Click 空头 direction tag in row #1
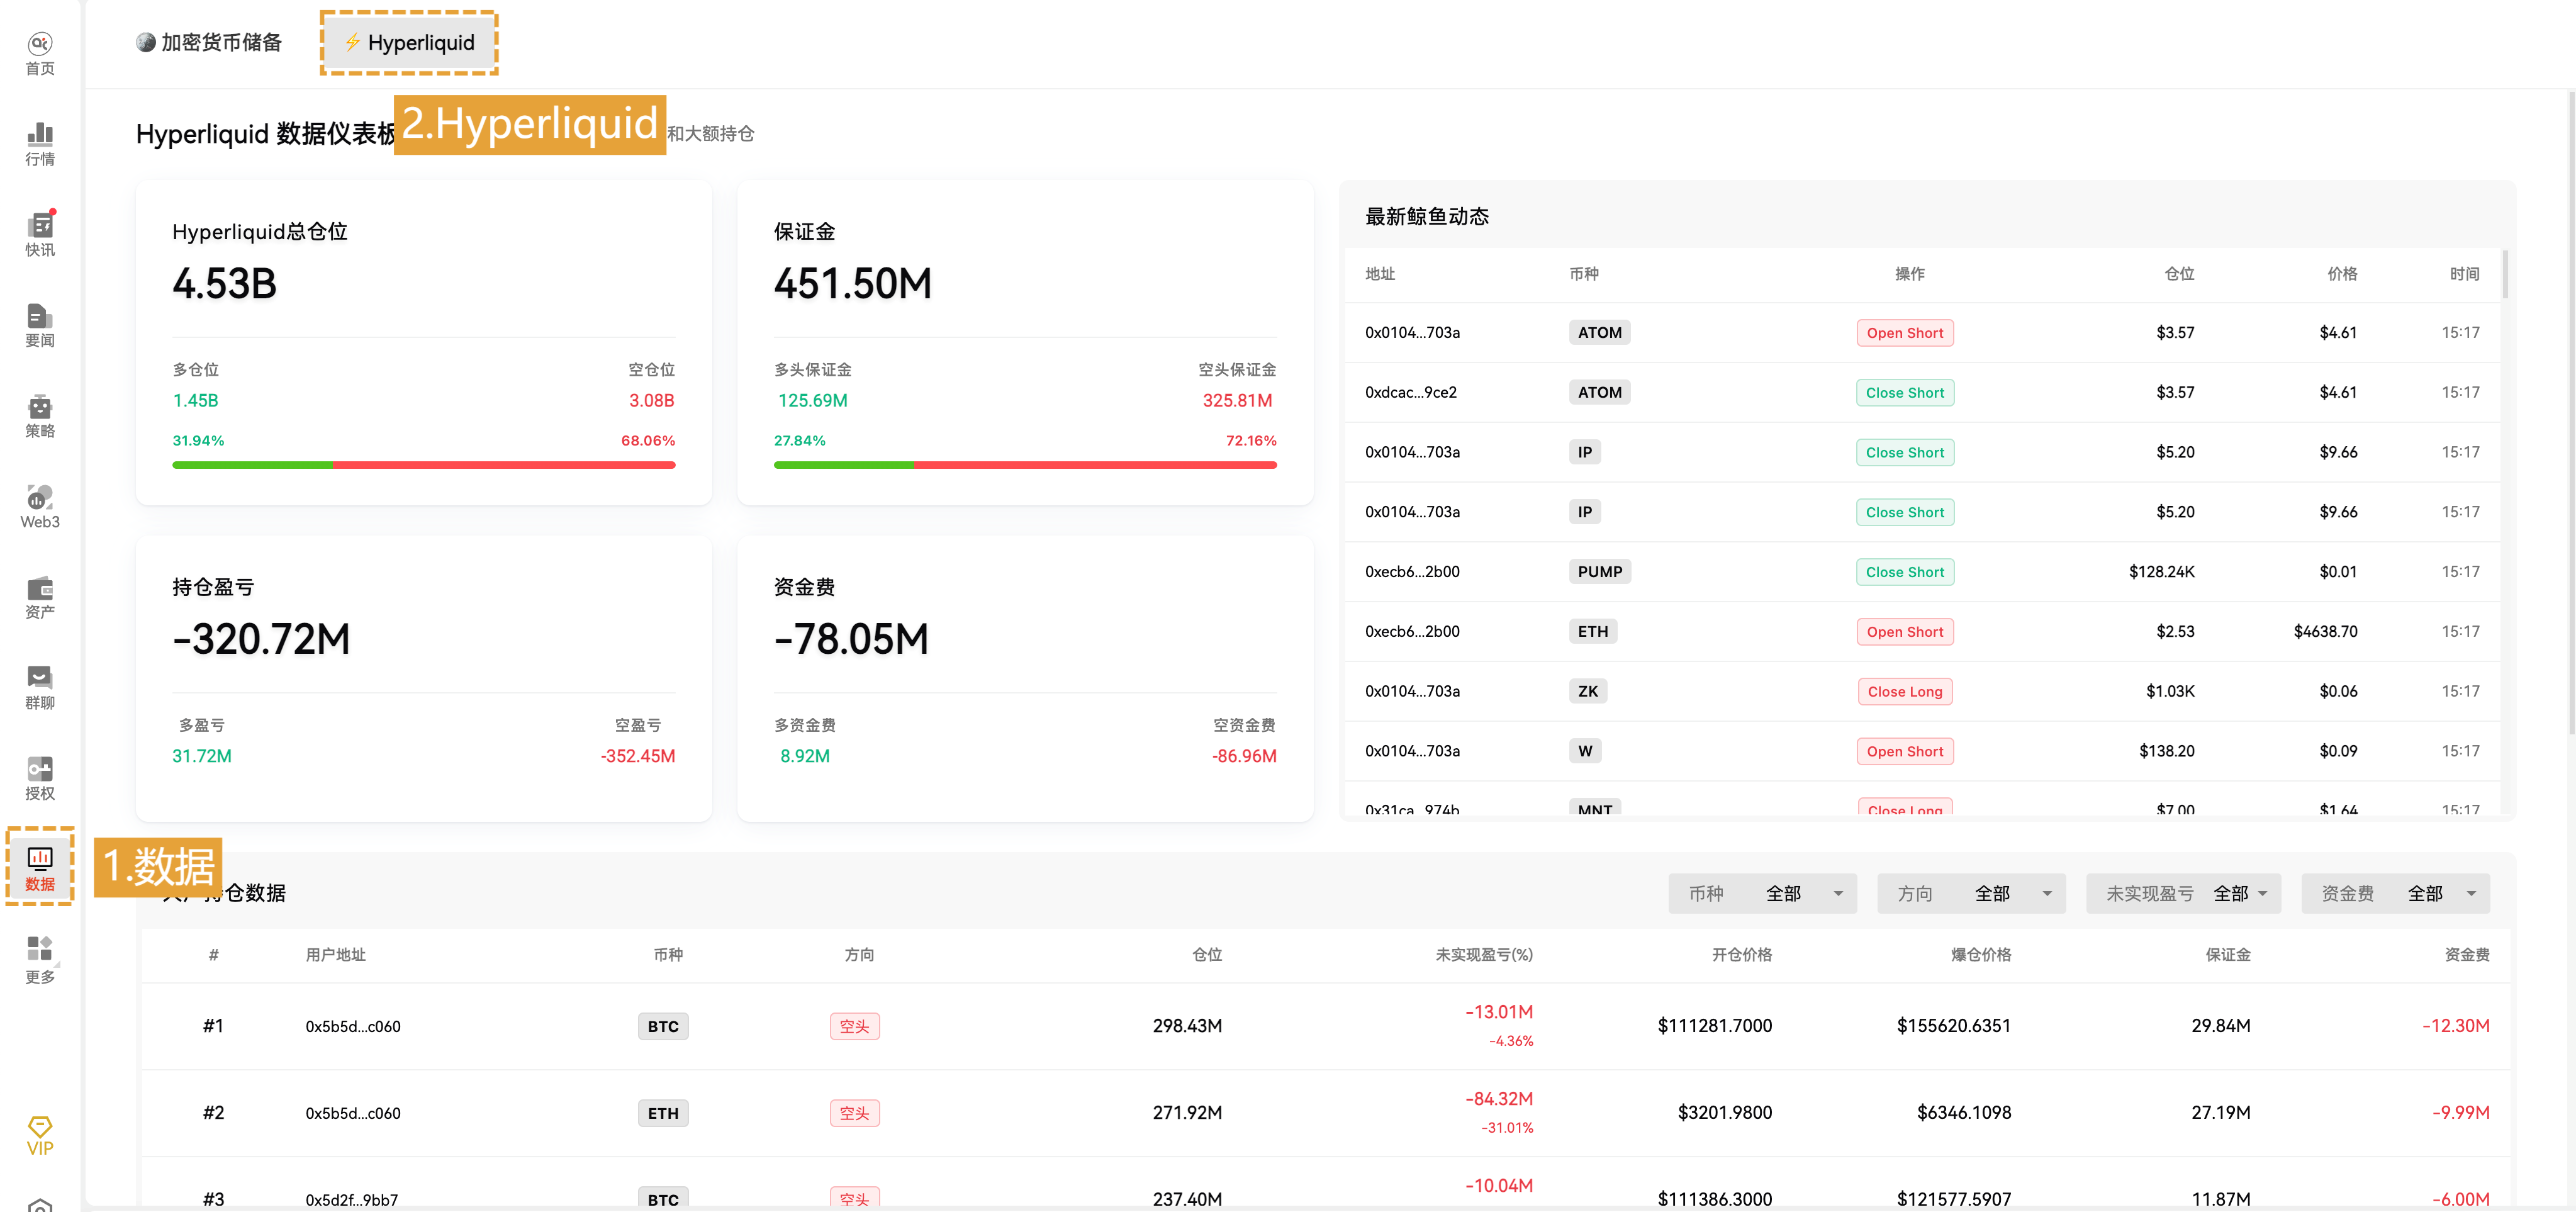 point(854,1026)
